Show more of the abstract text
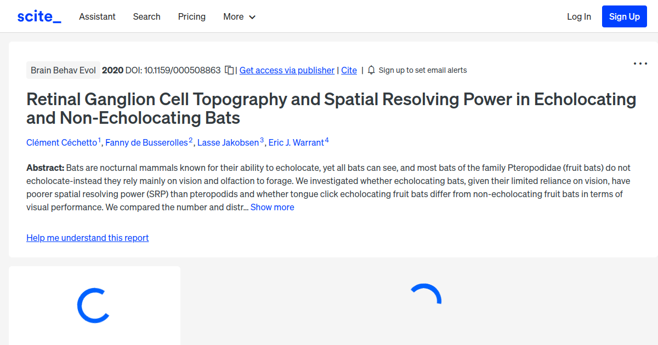Viewport: 658px width, 345px height. click(x=272, y=207)
